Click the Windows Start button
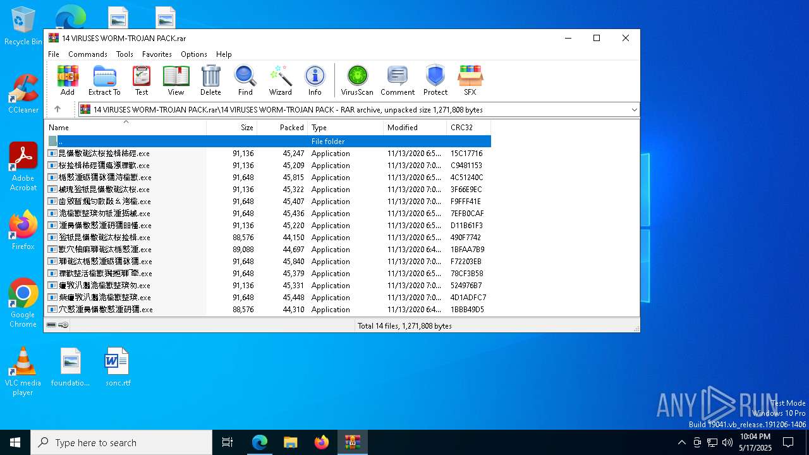 tap(15, 442)
